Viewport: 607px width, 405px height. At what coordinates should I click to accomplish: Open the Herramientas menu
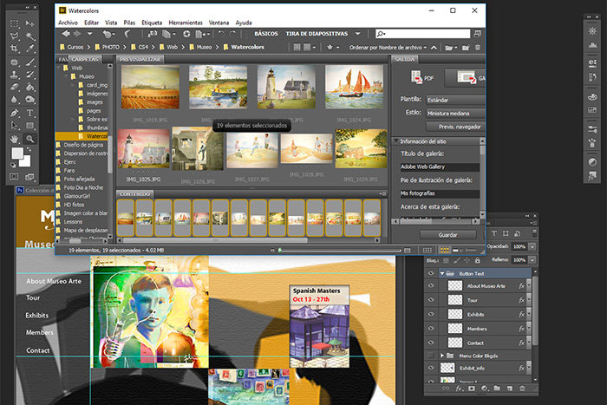(x=186, y=23)
